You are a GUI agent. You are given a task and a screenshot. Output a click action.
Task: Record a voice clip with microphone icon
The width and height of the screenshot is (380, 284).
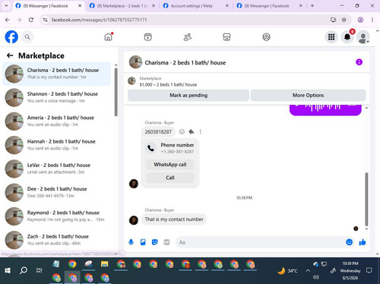pos(131,242)
